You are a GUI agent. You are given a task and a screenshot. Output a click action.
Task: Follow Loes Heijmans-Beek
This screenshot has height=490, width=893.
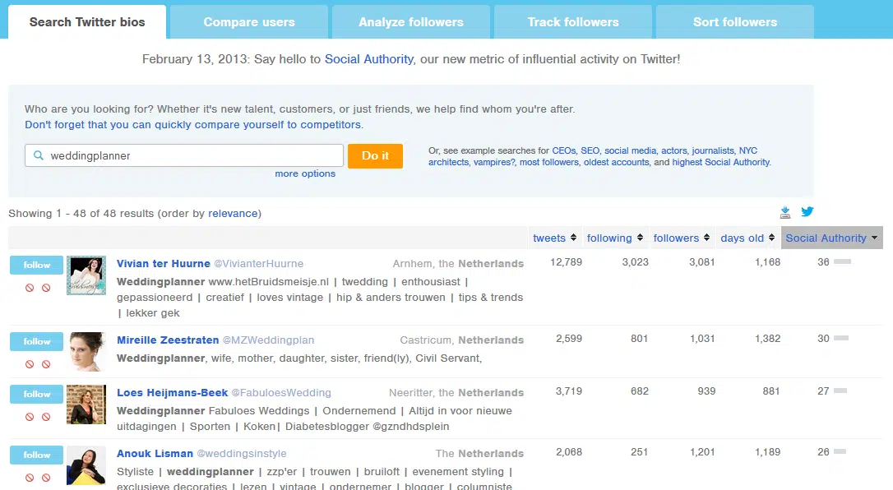point(37,394)
